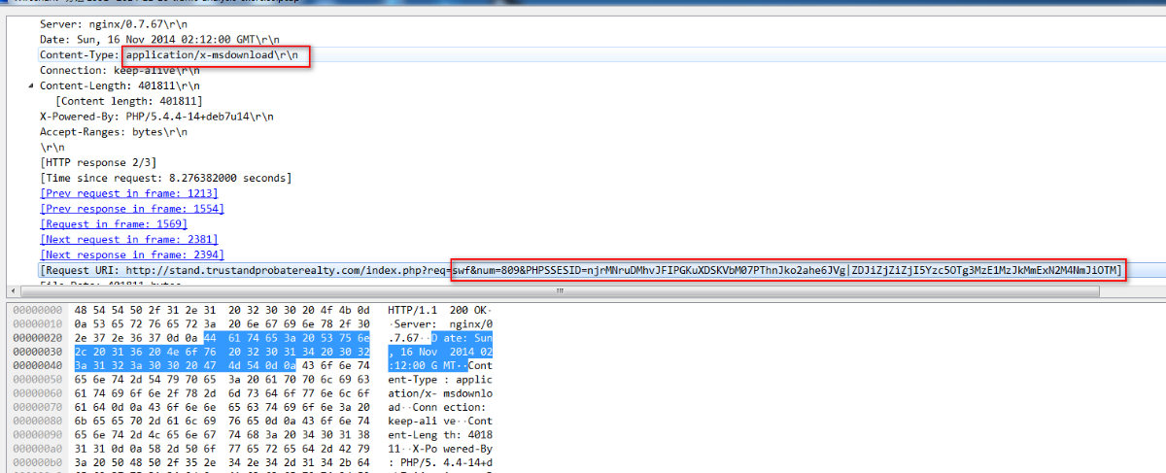Go to 'Next request in frame: 2381'
Viewport: 1166px width, 473px height.
click(x=128, y=239)
